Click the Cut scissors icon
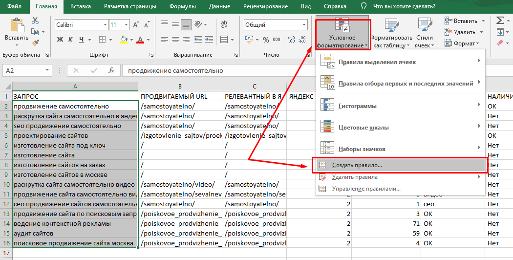Image resolution: width=513 pixels, height=260 pixels. tap(35, 21)
